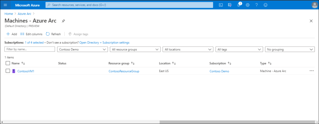Open the Azure portal hamburger menu
This screenshot has width=319, height=124.
[5, 5]
